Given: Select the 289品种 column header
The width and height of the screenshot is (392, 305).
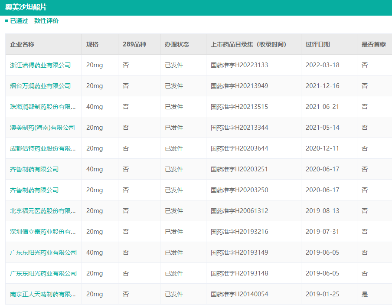Looking at the screenshot, I should click(x=134, y=44).
